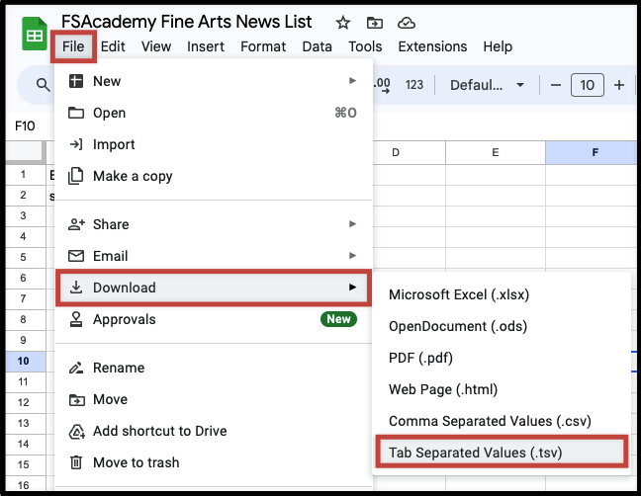641x496 pixels.
Task: Open the Insert menu
Action: click(206, 46)
